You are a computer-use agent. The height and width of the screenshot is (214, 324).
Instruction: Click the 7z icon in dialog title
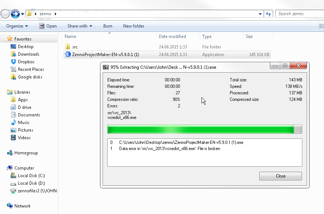pos(106,67)
